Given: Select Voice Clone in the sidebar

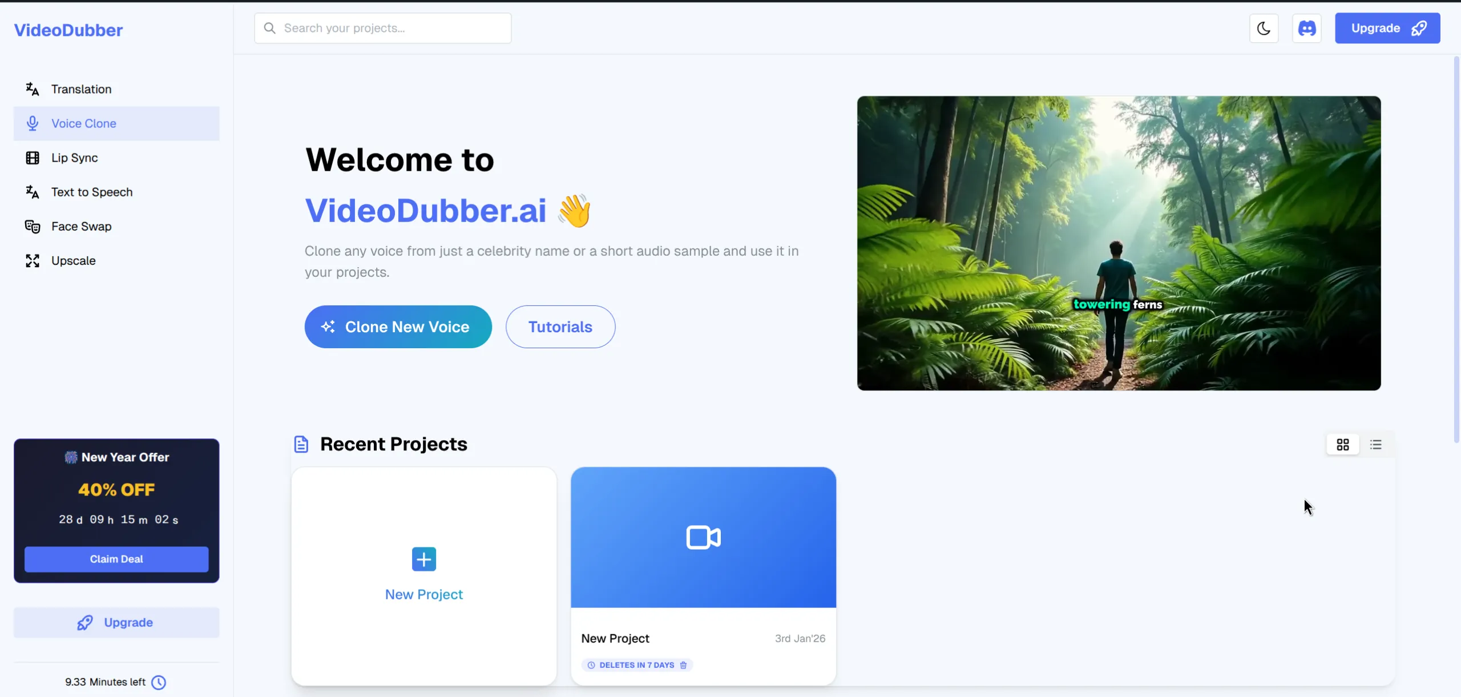Looking at the screenshot, I should tap(116, 123).
